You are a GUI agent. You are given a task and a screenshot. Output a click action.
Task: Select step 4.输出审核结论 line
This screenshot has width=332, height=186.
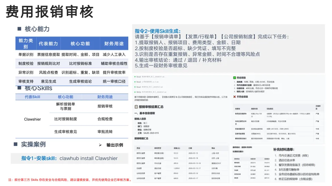click(x=178, y=60)
